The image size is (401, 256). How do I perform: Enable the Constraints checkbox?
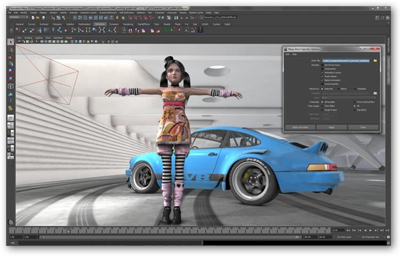pos(322,69)
